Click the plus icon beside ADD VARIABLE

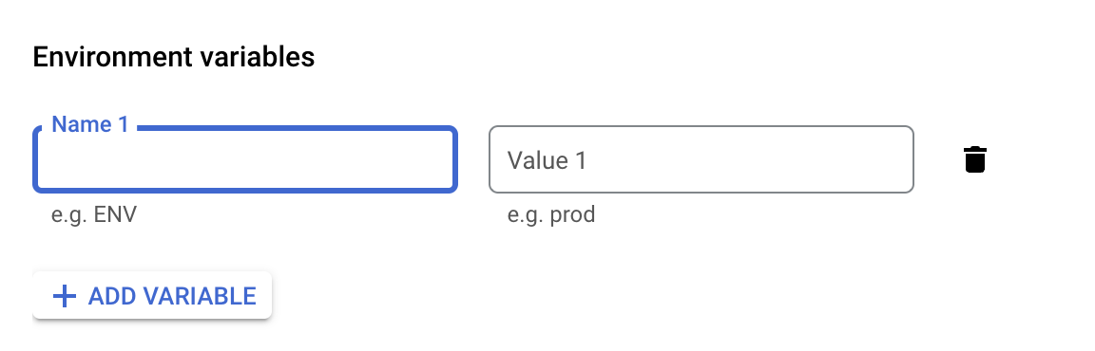tap(65, 296)
